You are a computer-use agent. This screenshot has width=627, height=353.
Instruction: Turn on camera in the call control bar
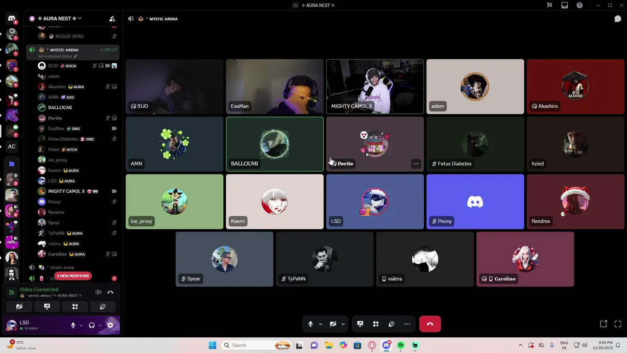coord(333,324)
